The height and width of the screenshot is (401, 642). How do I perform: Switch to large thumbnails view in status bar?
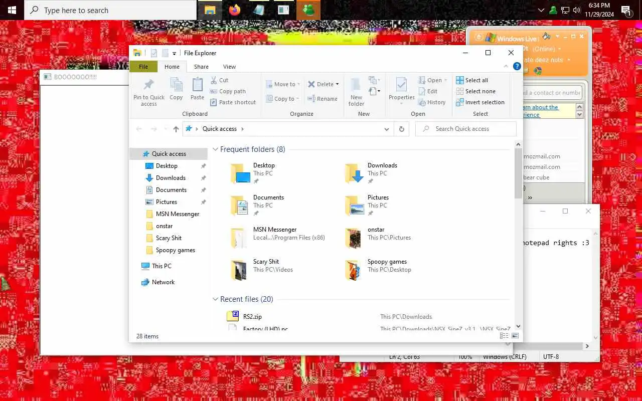(515, 336)
